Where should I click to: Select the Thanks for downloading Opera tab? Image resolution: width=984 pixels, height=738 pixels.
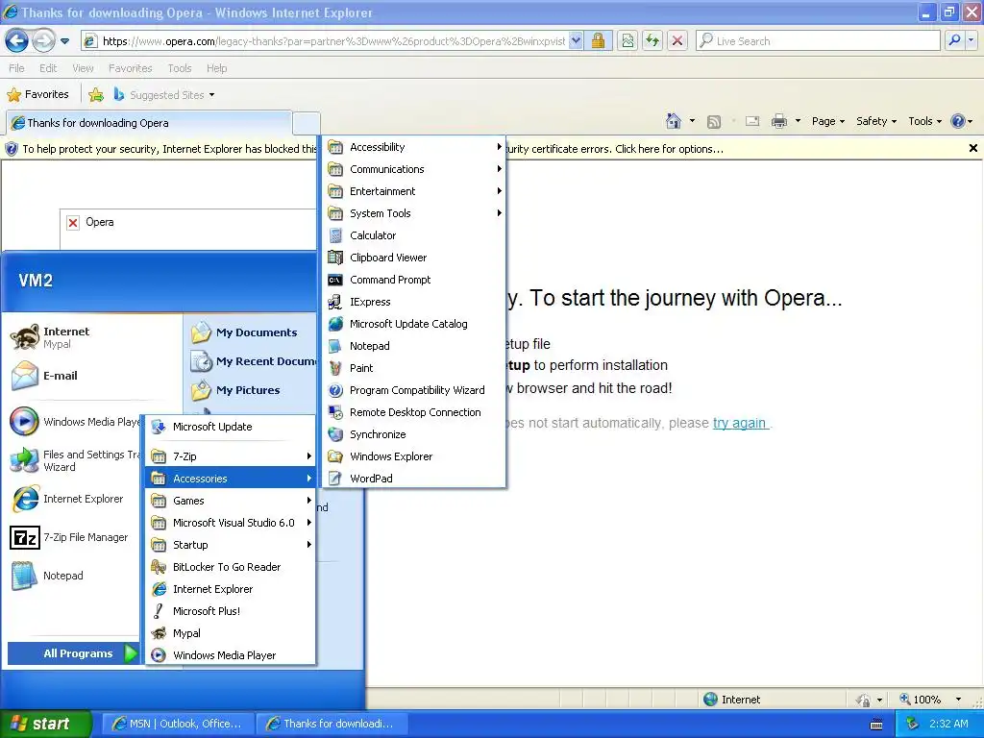149,123
